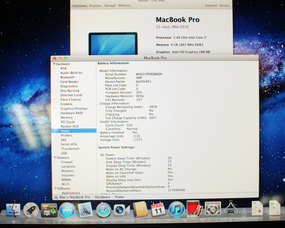The image size is (285, 228).
Task: Open FaceTime camera icon in Dock
Action: tap(122, 210)
